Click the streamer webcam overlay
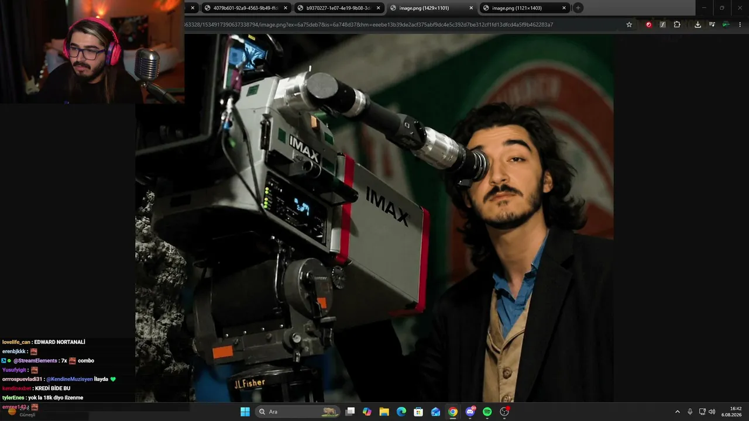 (x=92, y=51)
